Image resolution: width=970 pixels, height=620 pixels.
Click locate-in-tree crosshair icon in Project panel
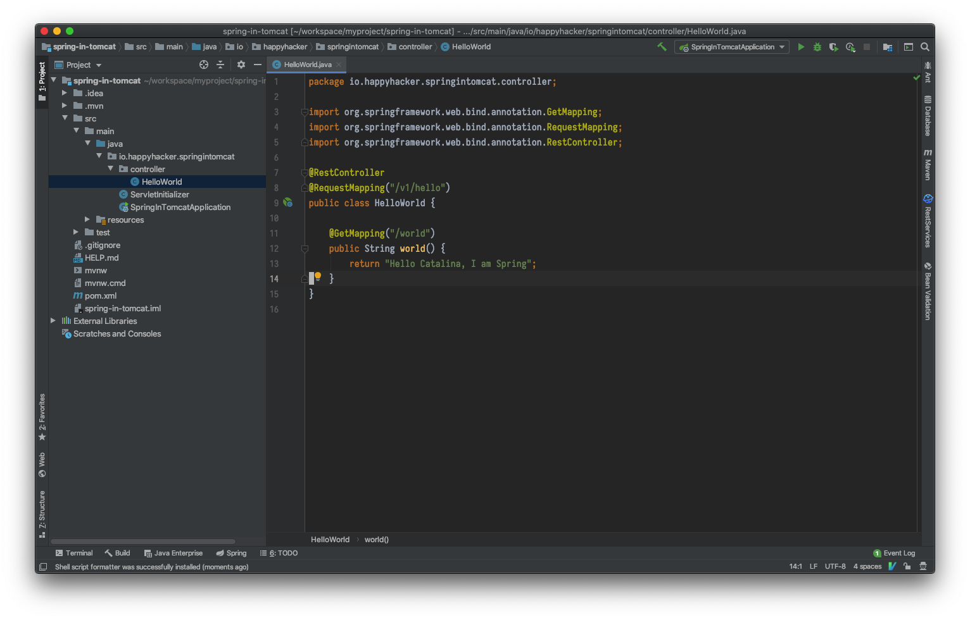[204, 65]
